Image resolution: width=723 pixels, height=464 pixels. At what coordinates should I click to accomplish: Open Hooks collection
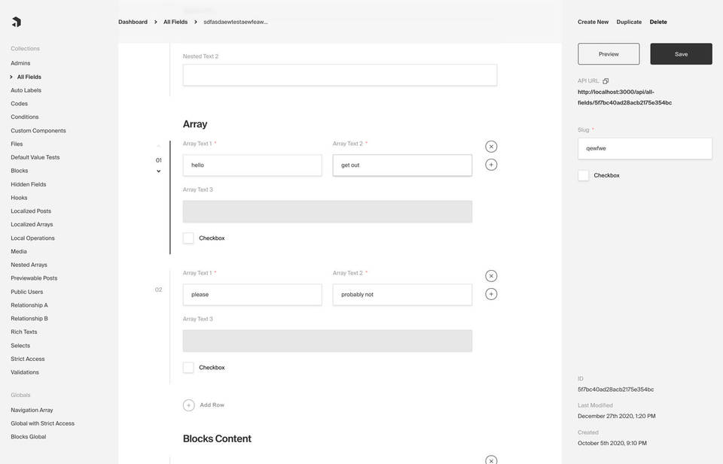coord(19,198)
